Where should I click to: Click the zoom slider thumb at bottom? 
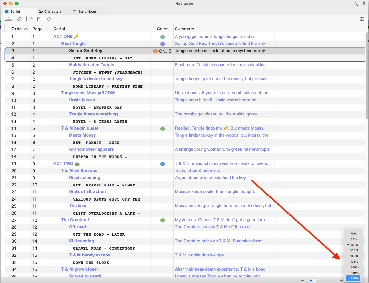[314, 281]
